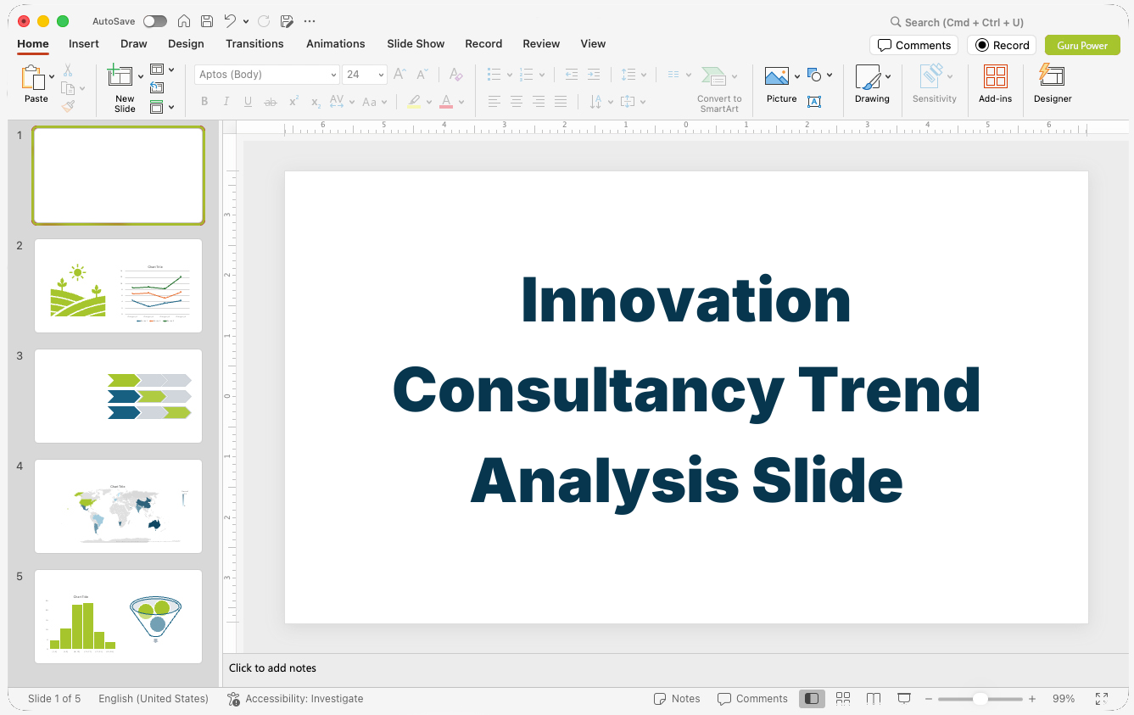Apply subscript formatting
Image resolution: width=1134 pixels, height=715 pixels.
click(x=316, y=102)
